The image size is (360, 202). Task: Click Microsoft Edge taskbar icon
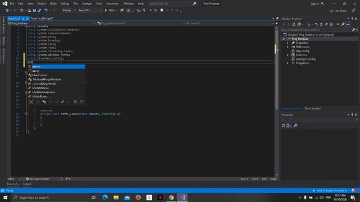click(x=105, y=198)
